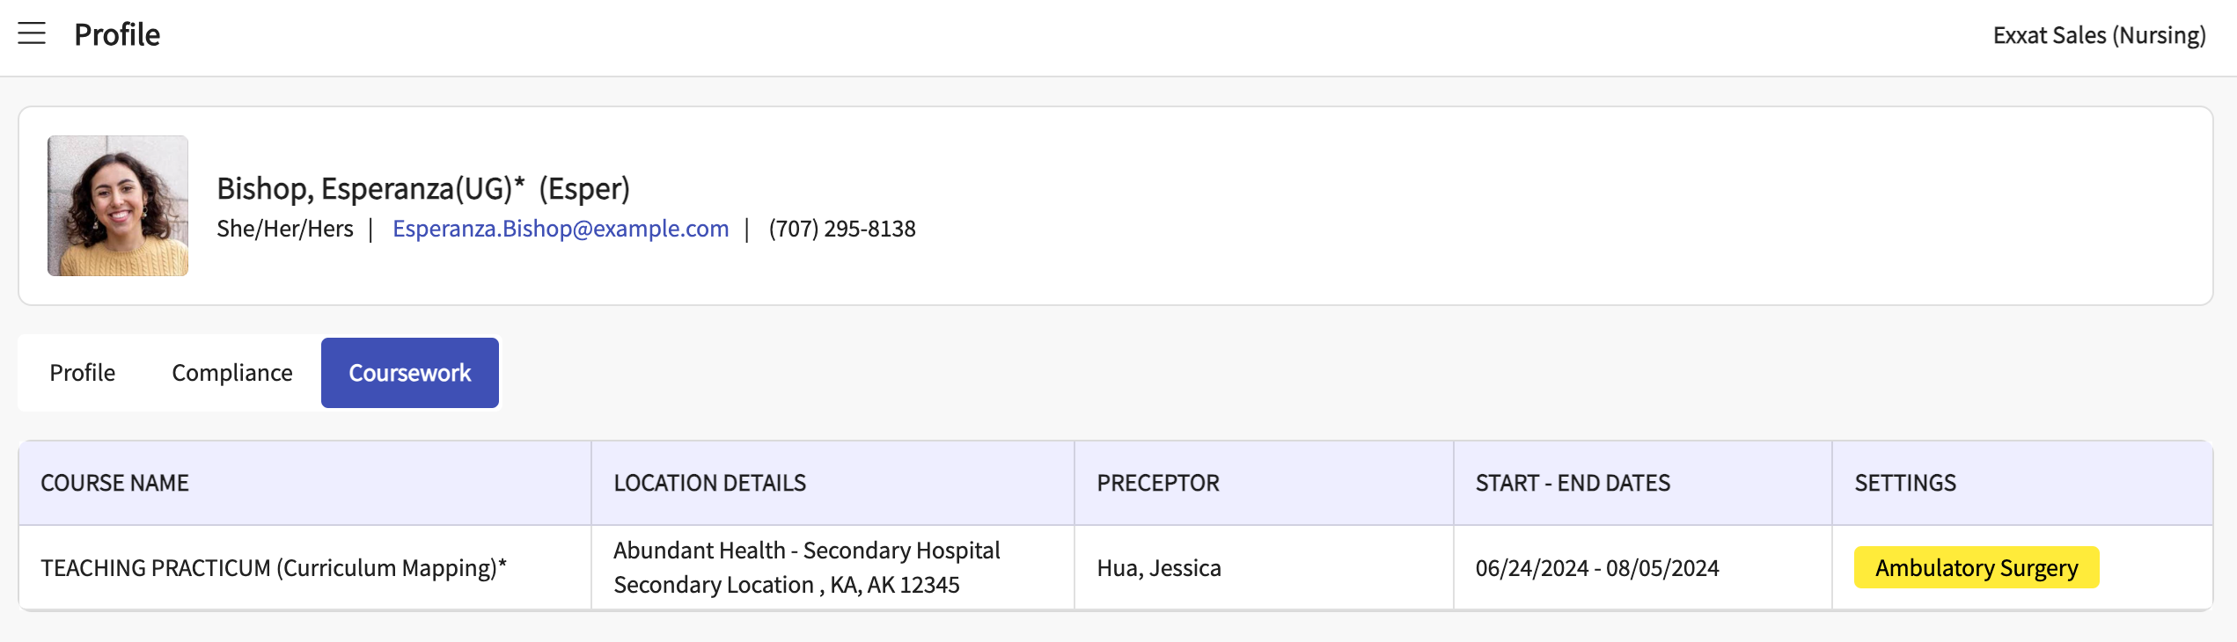Click the Exxat Sales (Nursing) label
Viewport: 2237px width, 642px height.
[x=2099, y=35]
